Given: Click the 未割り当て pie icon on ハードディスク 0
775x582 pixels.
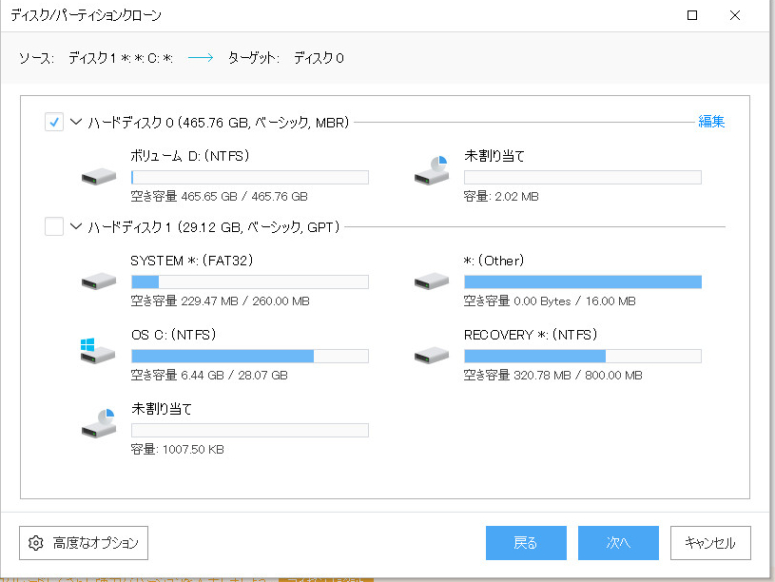Looking at the screenshot, I should coord(431,173).
